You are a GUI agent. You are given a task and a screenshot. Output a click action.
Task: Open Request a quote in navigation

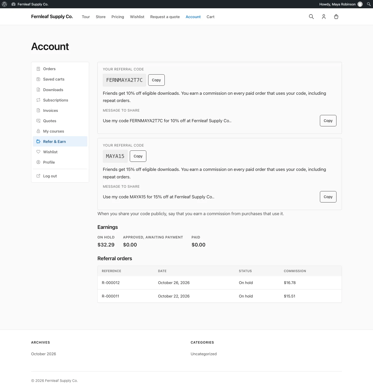[165, 17]
